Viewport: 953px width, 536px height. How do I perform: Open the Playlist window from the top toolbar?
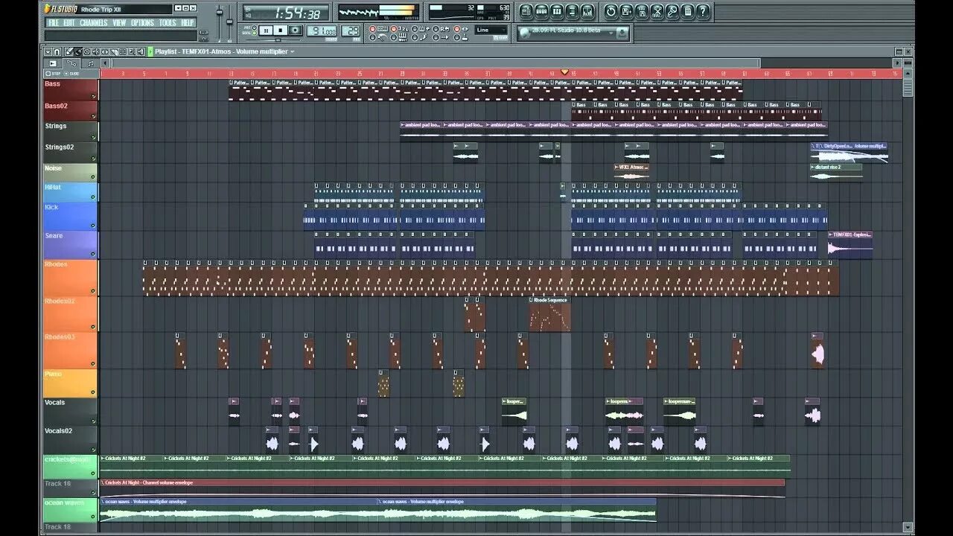pos(526,11)
